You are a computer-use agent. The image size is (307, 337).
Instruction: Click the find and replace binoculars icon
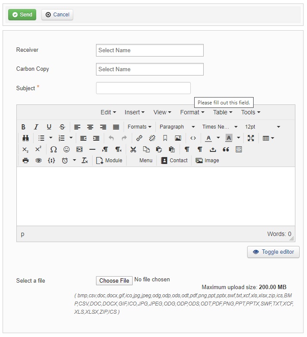(25, 138)
